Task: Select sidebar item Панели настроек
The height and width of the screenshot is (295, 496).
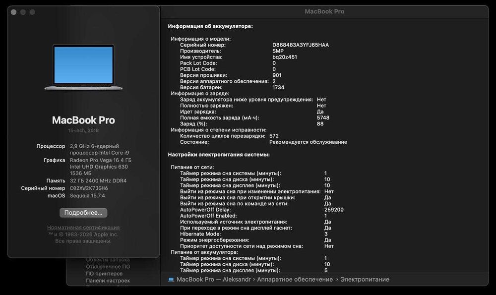Action: pos(108,281)
